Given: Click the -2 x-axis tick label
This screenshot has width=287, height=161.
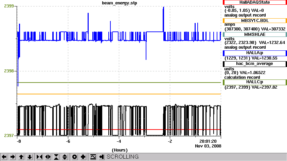Looking at the screenshot, I should click(170, 141).
